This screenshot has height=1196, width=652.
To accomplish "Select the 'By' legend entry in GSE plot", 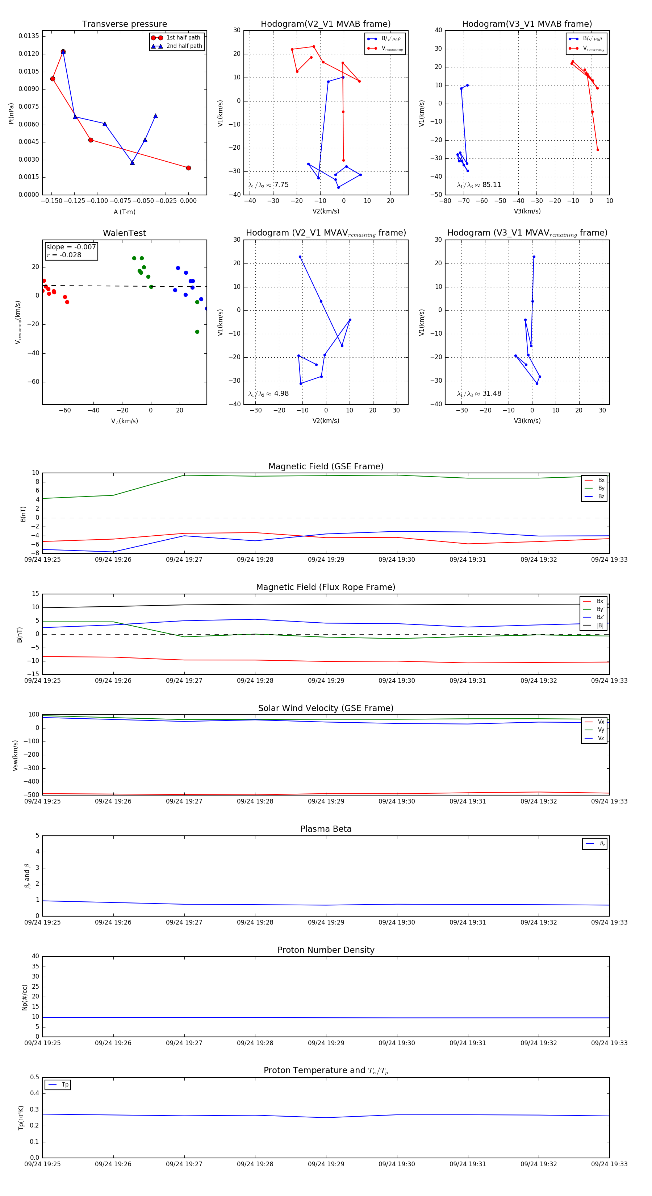I will point(594,489).
